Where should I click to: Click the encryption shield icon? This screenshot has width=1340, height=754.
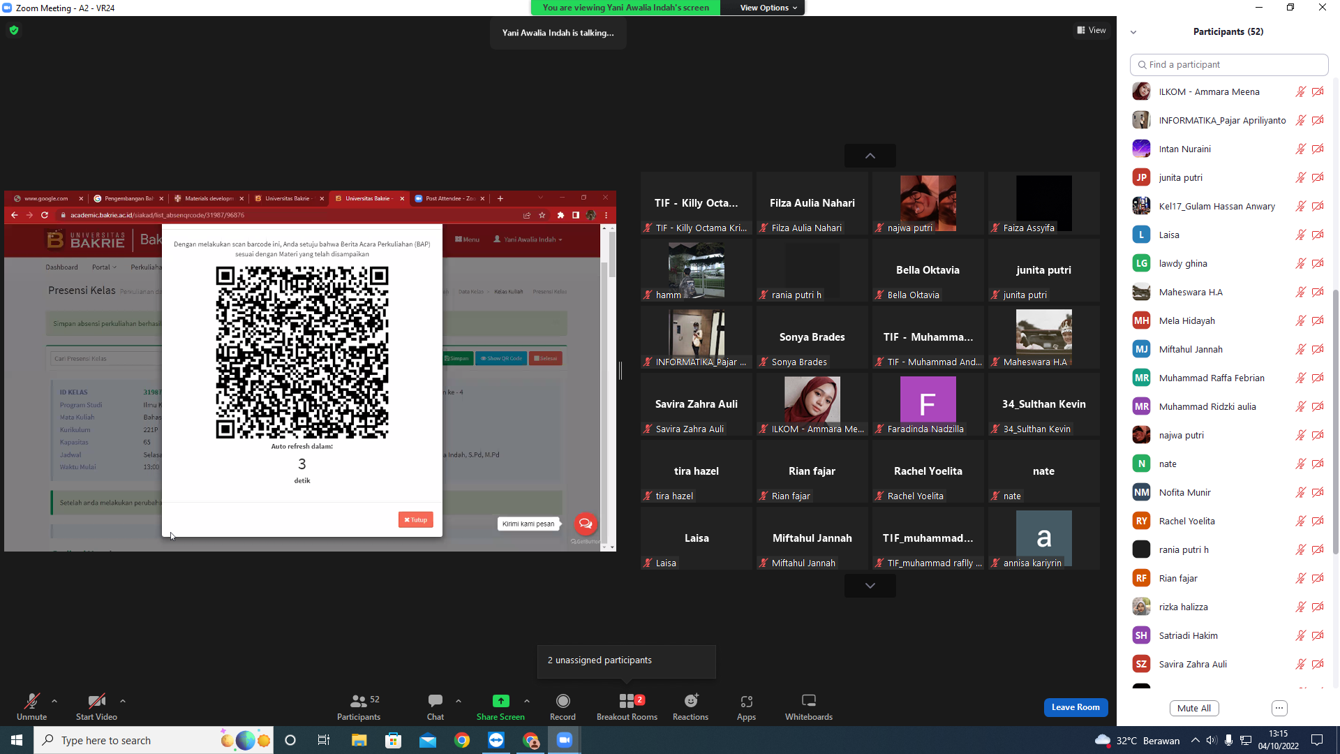point(14,30)
